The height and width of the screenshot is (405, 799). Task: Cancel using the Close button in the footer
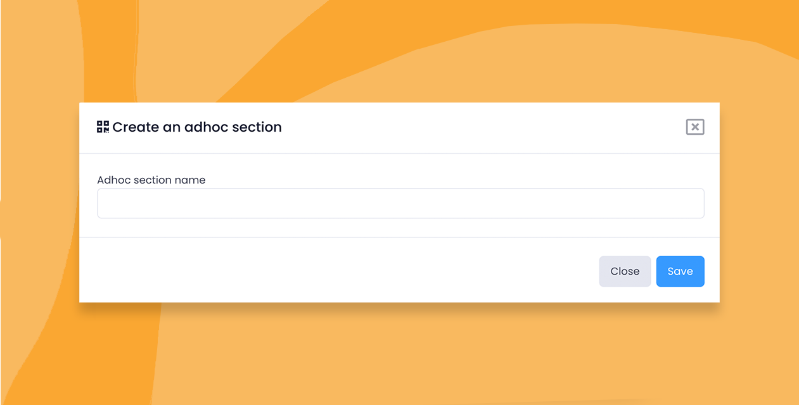[625, 271]
